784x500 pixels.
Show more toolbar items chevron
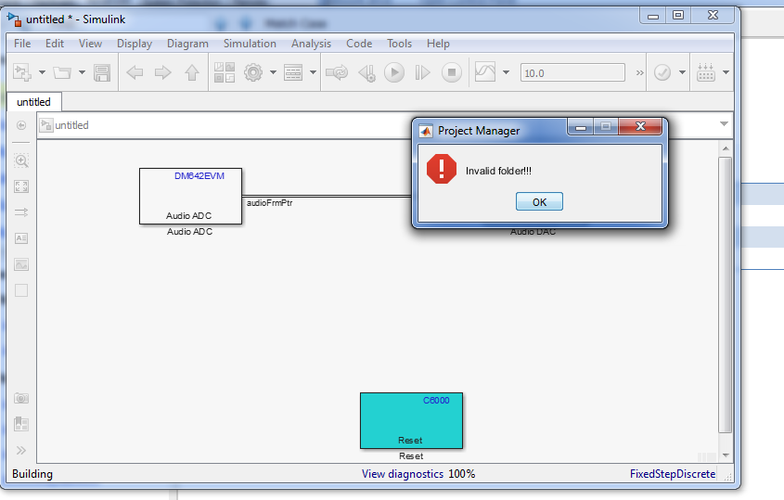639,73
